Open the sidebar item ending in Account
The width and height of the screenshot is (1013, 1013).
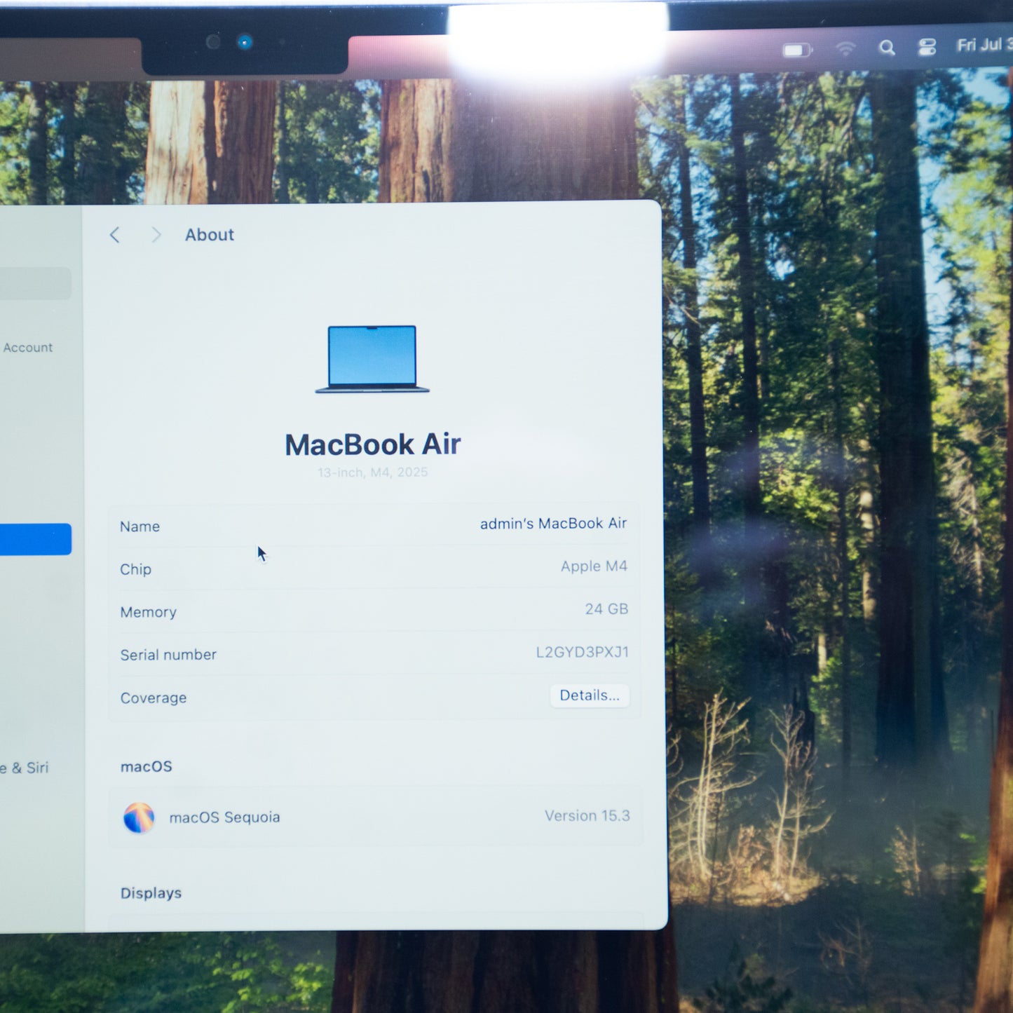point(27,348)
